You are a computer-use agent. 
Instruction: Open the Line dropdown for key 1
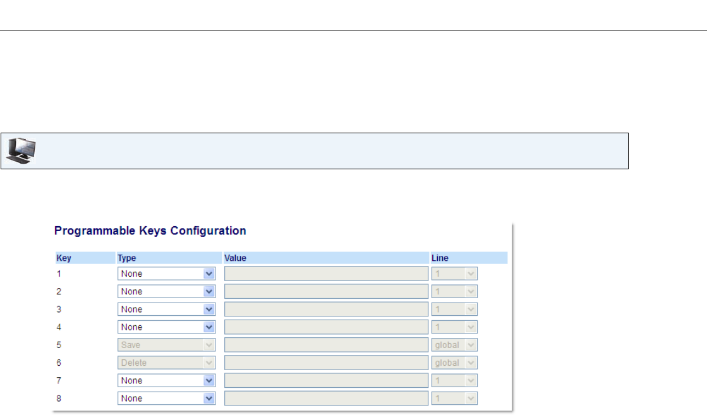pyautogui.click(x=454, y=274)
